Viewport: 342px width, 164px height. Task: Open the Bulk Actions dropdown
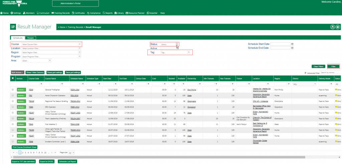(x=17, y=72)
